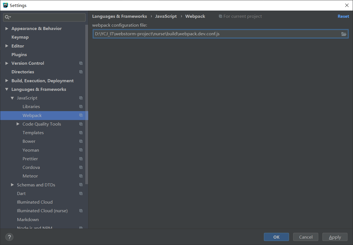
Task: Click the clipboard icon next to Templates
Action: [81, 132]
